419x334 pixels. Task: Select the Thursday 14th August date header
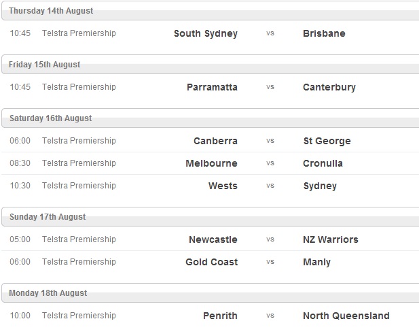tap(51, 11)
